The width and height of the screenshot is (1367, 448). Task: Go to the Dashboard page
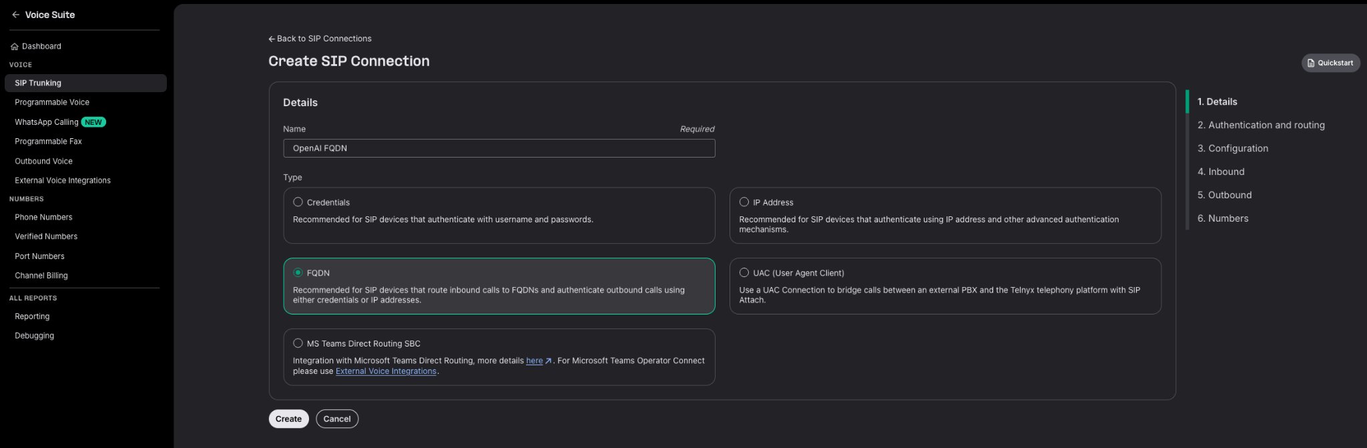[41, 47]
